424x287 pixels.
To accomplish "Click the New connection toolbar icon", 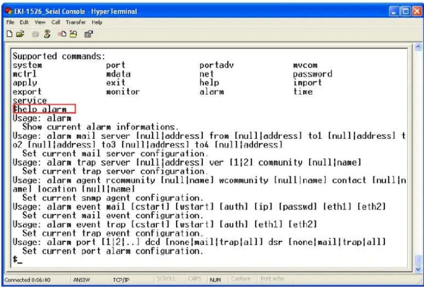I will [9, 34].
